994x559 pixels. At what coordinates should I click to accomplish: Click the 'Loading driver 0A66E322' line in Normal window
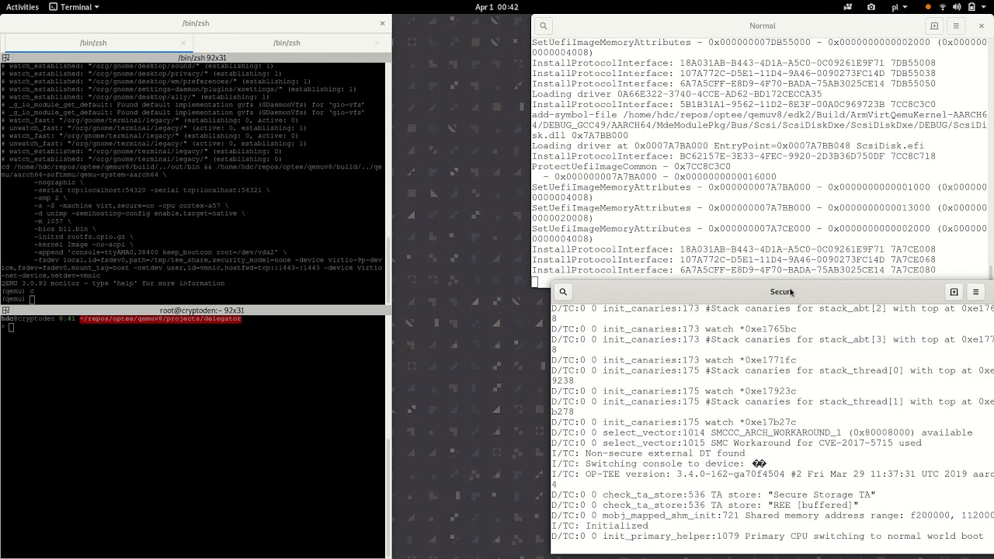[676, 94]
